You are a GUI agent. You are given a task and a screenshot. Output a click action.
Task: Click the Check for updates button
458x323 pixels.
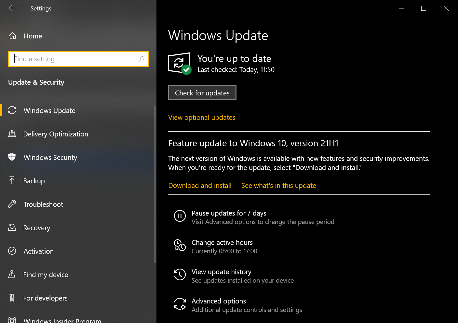(202, 93)
